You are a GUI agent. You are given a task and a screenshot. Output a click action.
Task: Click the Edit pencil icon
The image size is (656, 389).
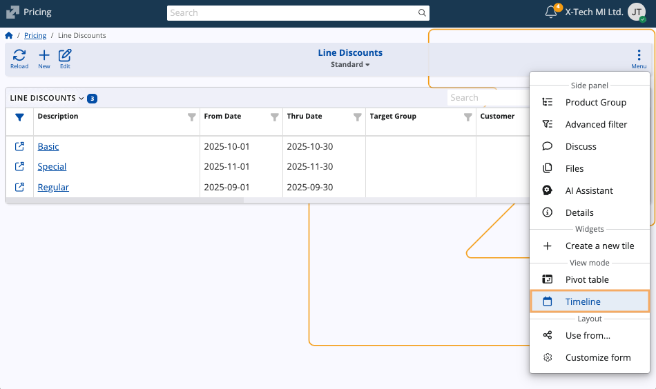[65, 56]
